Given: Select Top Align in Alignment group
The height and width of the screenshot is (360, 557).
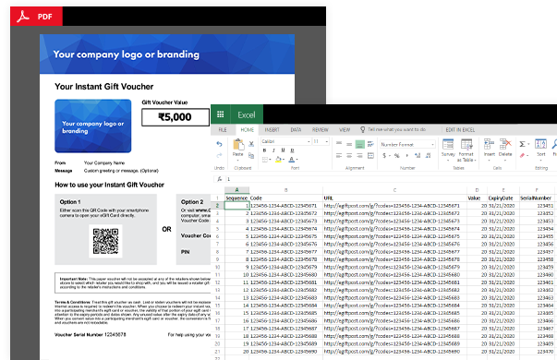Looking at the screenshot, I should pyautogui.click(x=339, y=143).
